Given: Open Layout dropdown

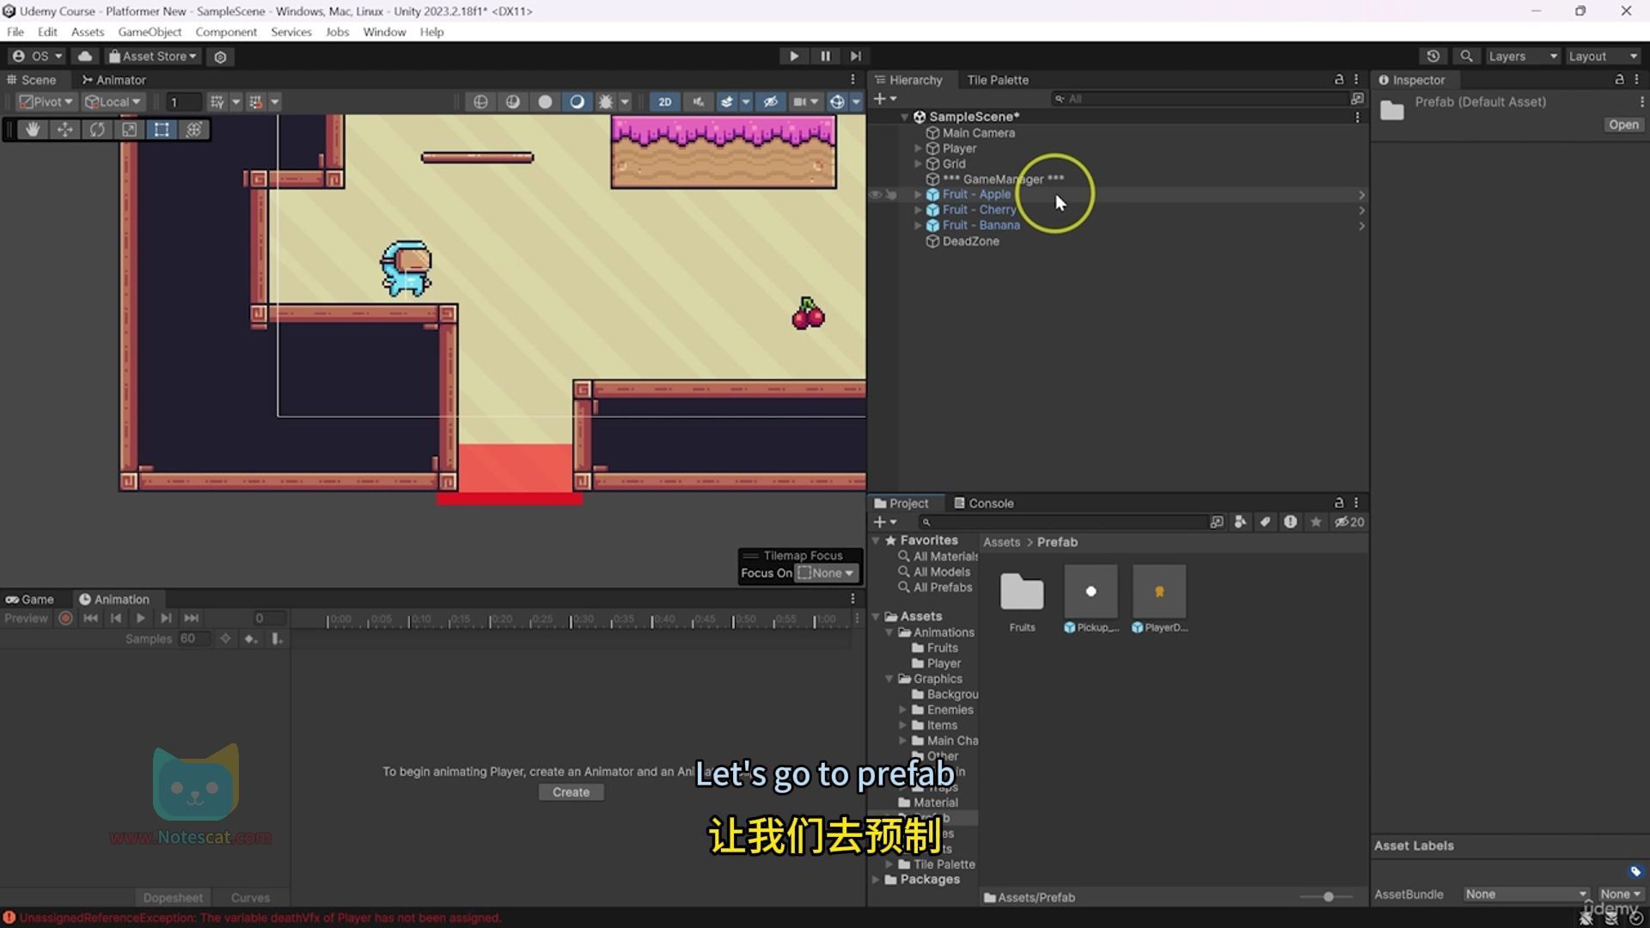Looking at the screenshot, I should point(1604,56).
